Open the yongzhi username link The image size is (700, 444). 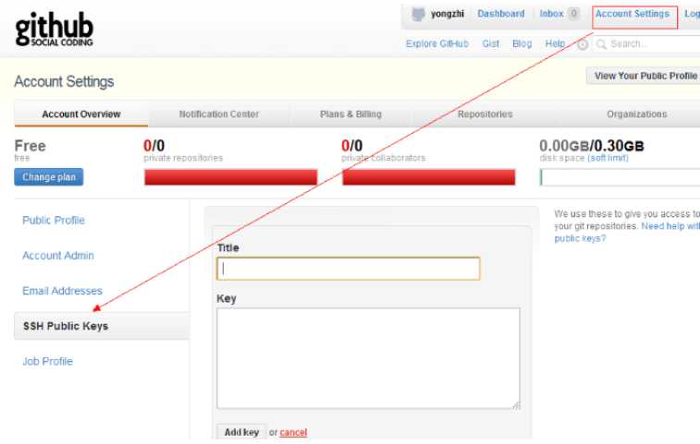click(x=448, y=14)
